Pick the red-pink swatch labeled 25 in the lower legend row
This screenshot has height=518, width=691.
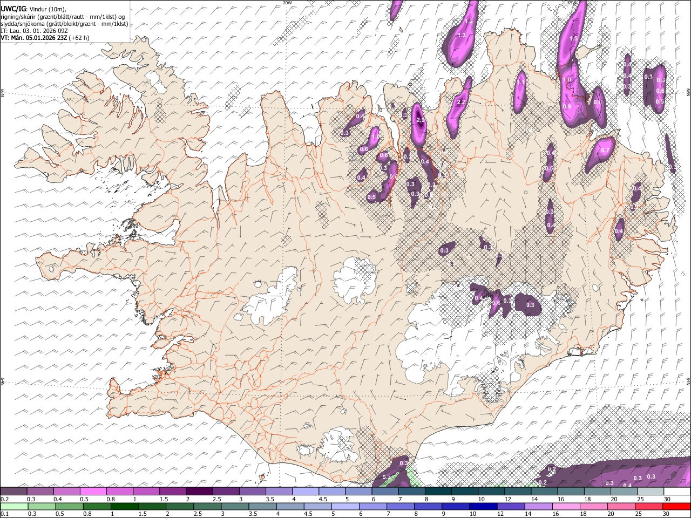[x=649, y=506]
